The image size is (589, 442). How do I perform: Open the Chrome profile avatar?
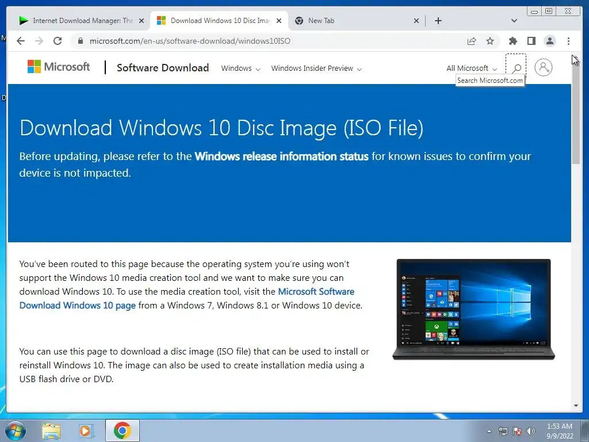coord(550,41)
